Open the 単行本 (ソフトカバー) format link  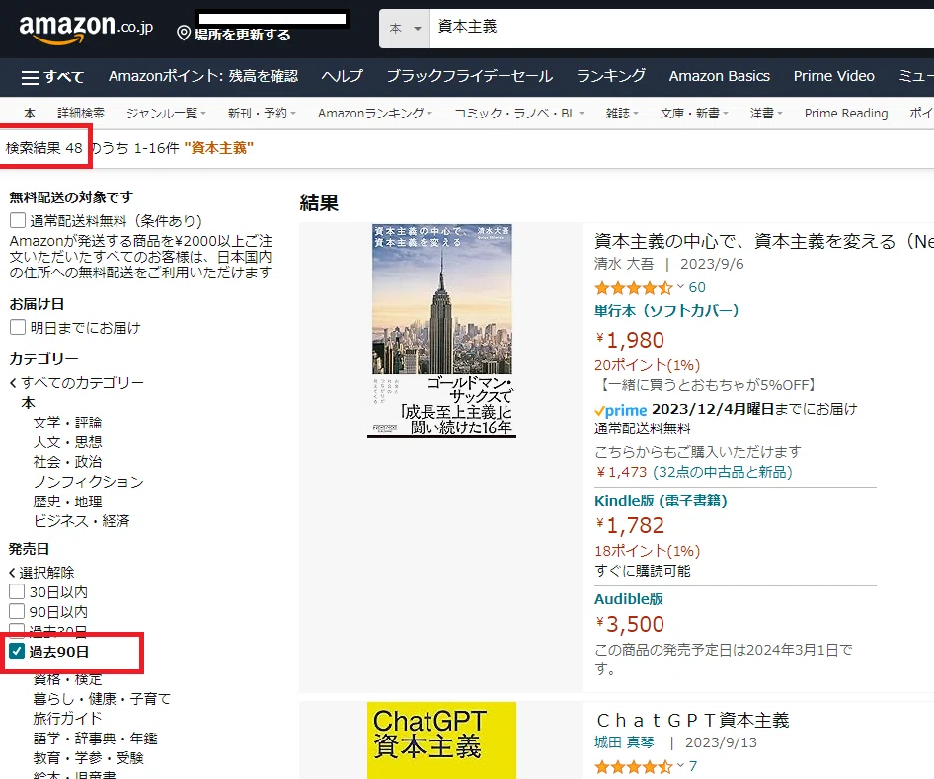(666, 311)
